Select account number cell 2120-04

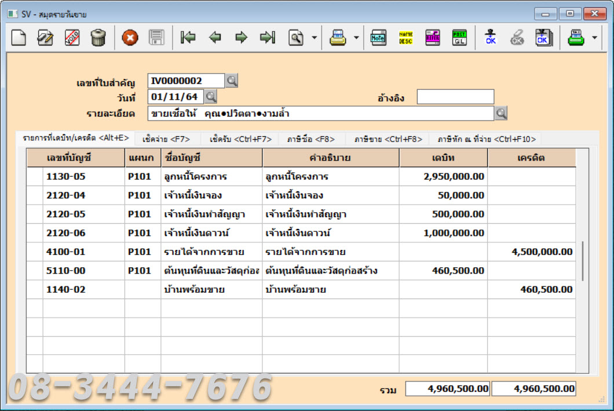point(84,195)
